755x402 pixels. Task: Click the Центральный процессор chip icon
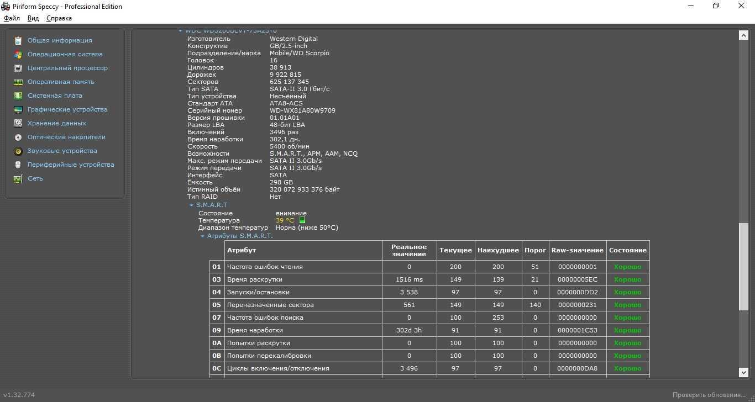click(18, 68)
